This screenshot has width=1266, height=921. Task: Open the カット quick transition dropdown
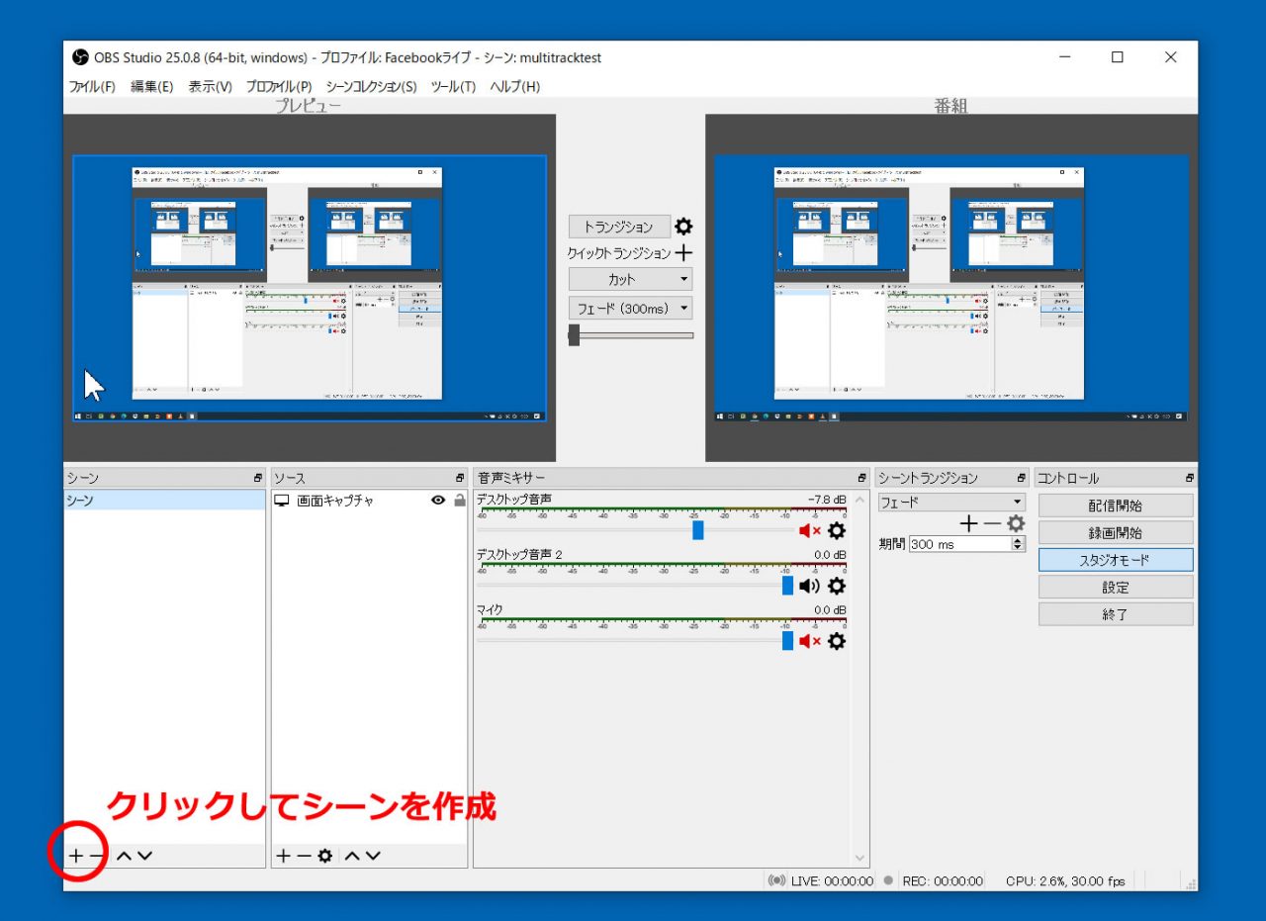(x=630, y=279)
